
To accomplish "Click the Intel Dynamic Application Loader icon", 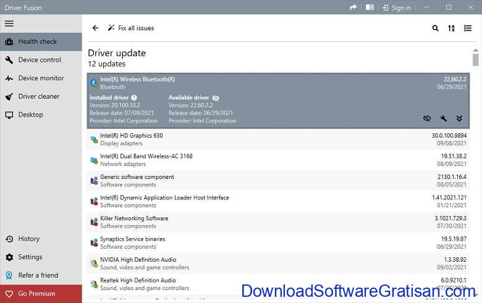I will point(94,202).
